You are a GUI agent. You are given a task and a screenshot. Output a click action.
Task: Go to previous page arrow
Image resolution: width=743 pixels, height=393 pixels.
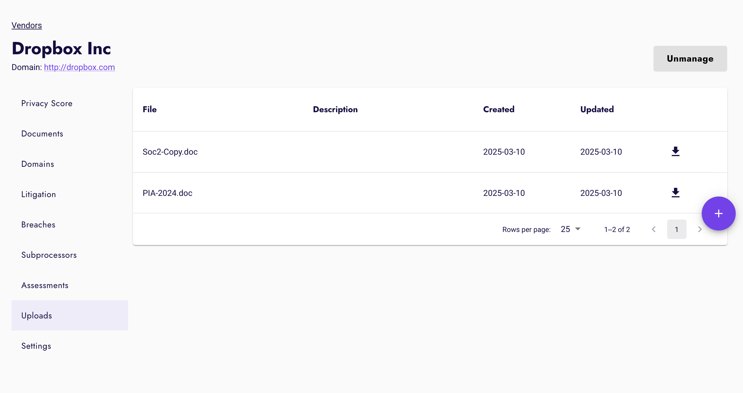[x=654, y=229]
